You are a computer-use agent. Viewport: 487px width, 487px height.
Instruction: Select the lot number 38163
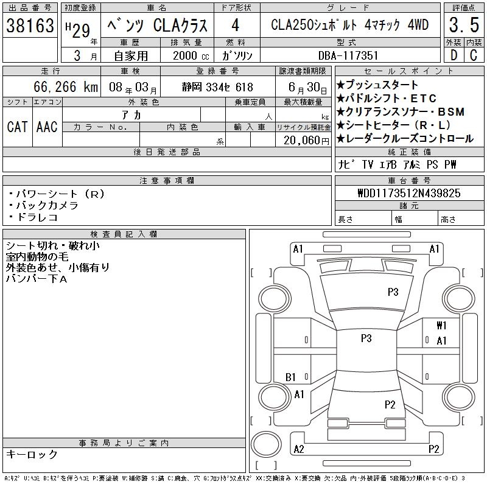point(30,26)
